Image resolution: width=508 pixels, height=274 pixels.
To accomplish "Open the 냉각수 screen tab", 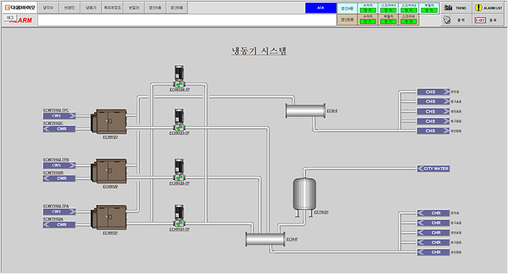I will tap(48, 8).
